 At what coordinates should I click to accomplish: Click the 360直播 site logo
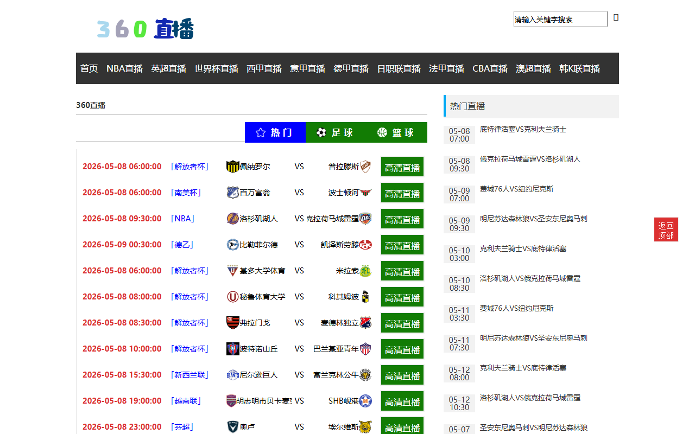click(x=145, y=29)
